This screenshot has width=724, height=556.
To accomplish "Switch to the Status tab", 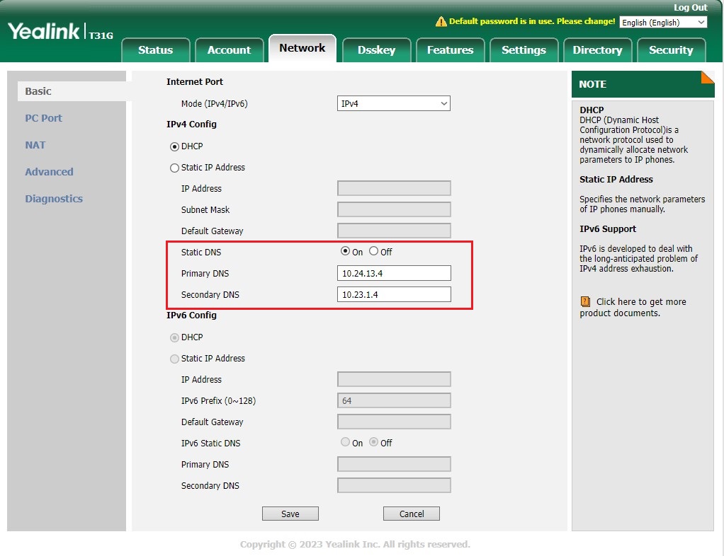I will [155, 50].
